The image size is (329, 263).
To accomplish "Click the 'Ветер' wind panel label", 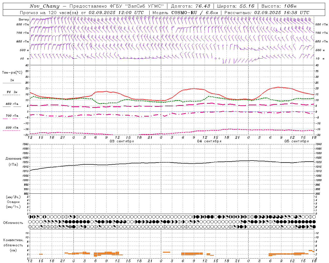I will click(24, 20).
